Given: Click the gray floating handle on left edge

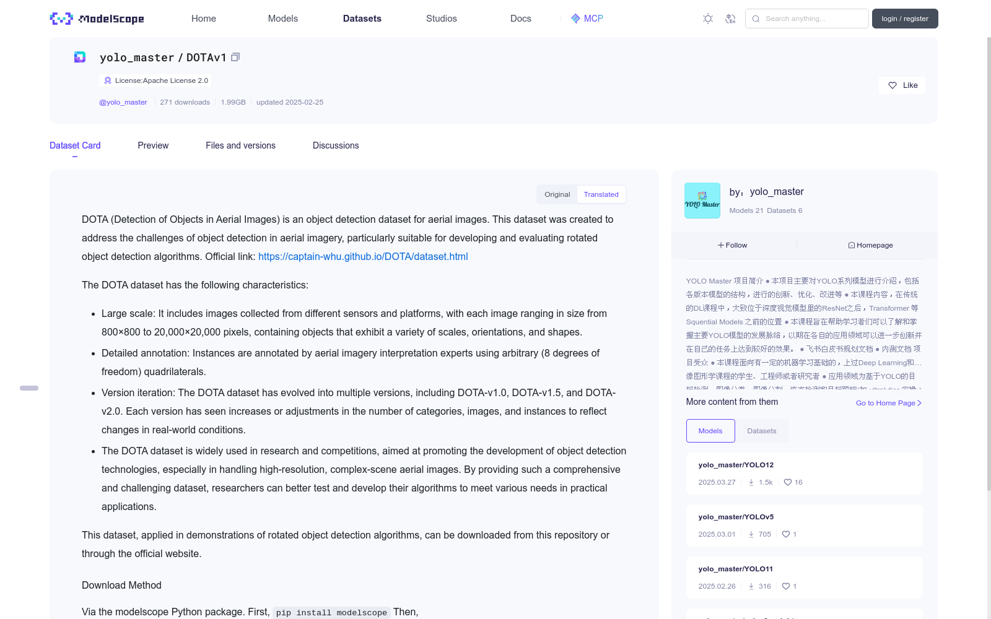Looking at the screenshot, I should click(29, 388).
